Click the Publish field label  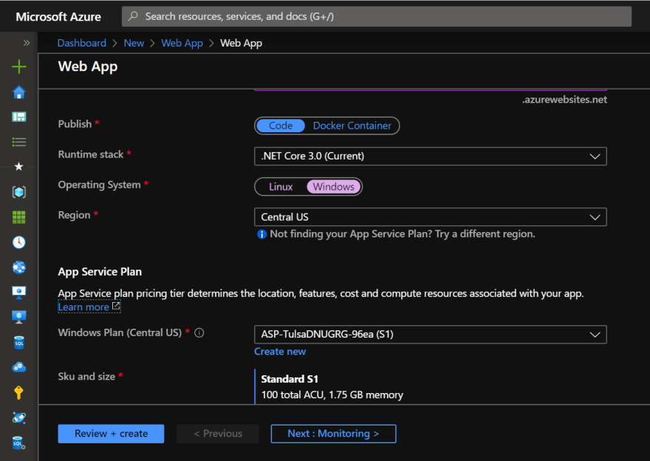point(75,124)
